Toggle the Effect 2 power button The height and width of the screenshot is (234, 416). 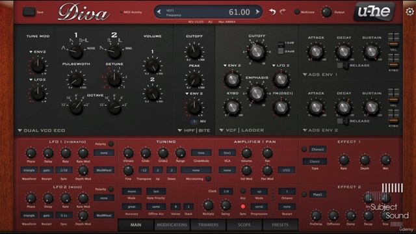[x=304, y=194]
